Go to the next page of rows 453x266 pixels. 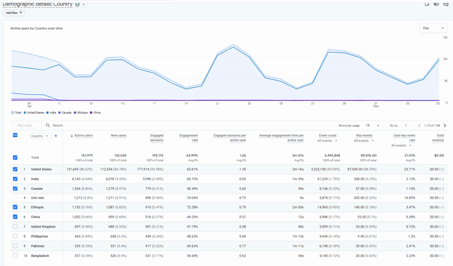click(x=445, y=126)
